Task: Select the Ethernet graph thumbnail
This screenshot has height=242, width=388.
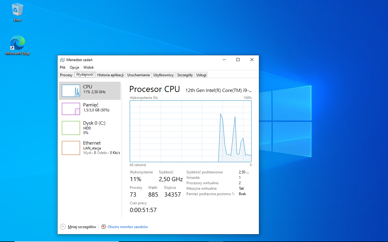Action: pyautogui.click(x=71, y=148)
